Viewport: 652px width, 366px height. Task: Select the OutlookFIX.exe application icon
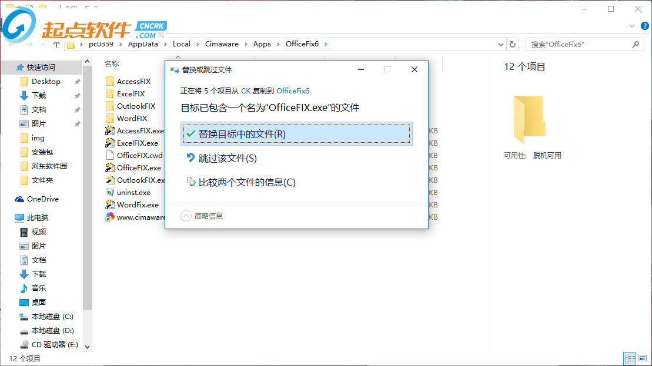pos(110,180)
